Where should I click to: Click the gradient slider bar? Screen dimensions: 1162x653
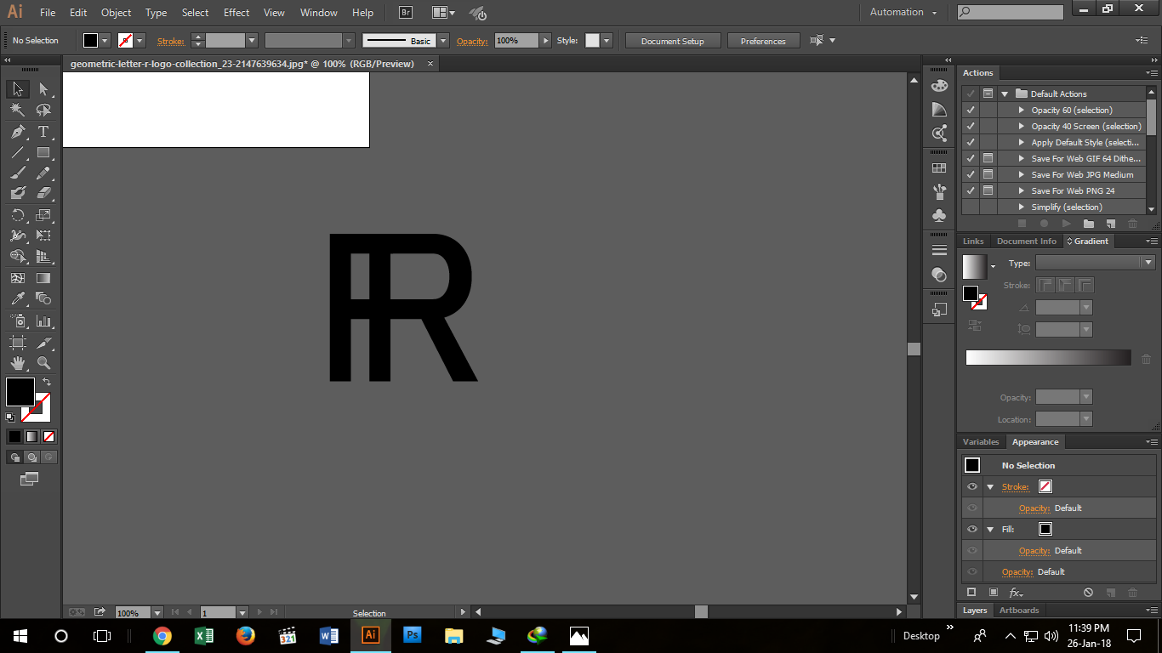[x=1048, y=358]
